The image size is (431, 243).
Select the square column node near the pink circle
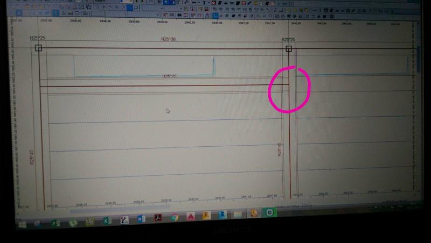(x=289, y=49)
